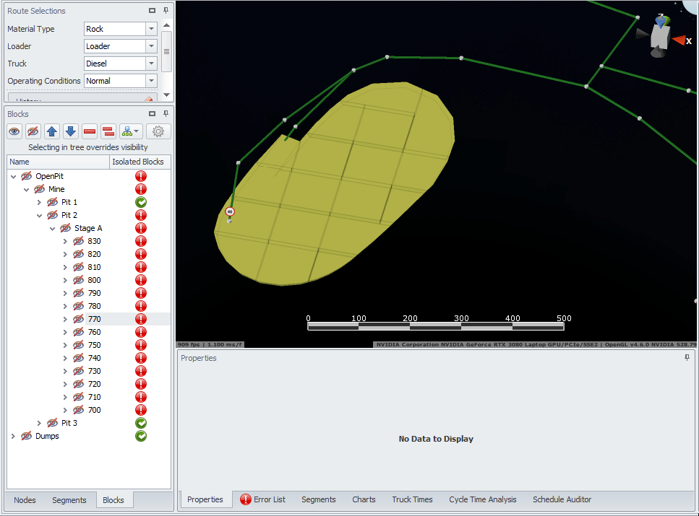Open the Material Type dropdown

click(x=151, y=29)
